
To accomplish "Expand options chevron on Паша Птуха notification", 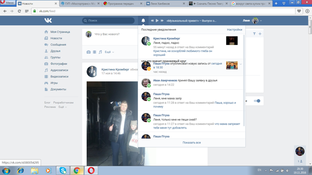I will tap(241, 64).
